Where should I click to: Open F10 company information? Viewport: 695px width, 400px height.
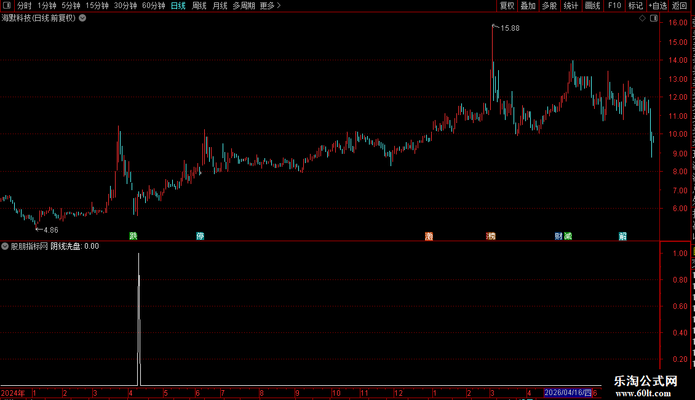click(614, 6)
